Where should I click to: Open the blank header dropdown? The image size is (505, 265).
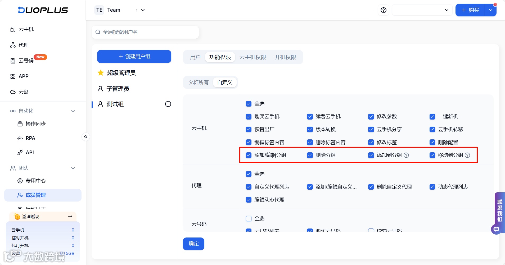point(422,10)
